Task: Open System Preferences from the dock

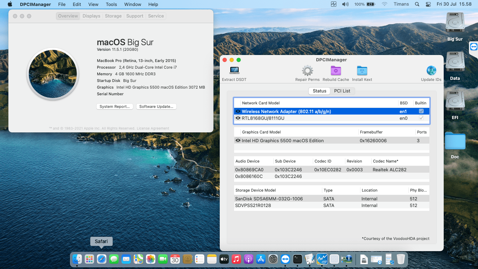Action: [273, 259]
